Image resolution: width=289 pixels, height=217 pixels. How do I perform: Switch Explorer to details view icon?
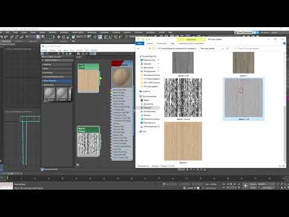pos(281,166)
